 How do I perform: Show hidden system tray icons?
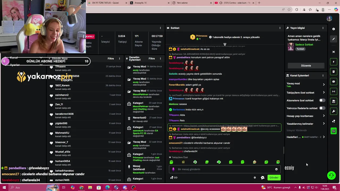pyautogui.click(x=295, y=188)
